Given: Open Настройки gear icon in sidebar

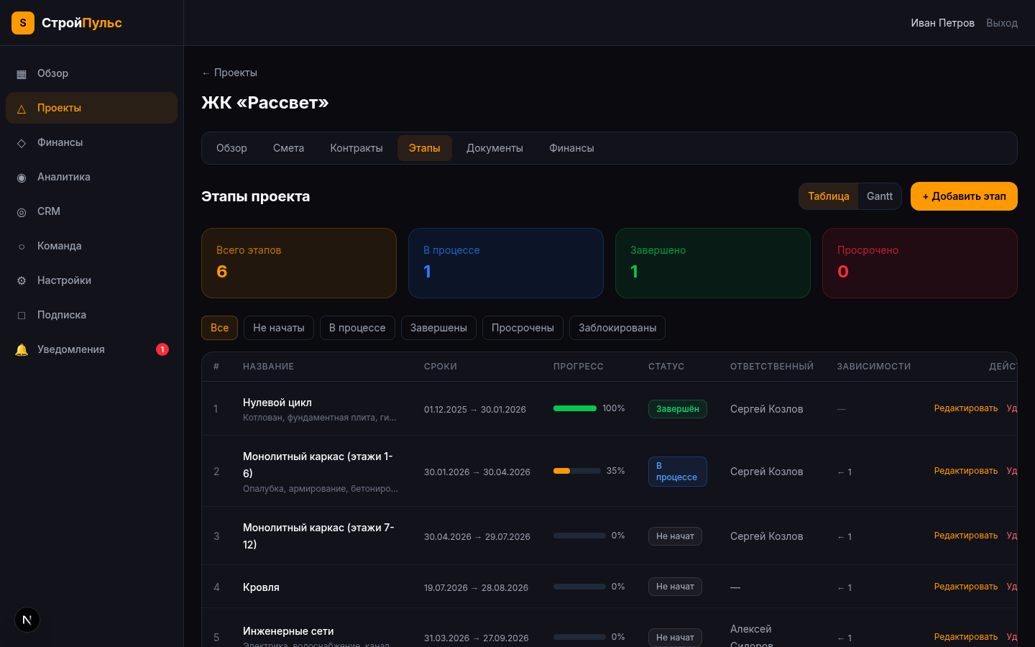Looking at the screenshot, I should point(22,281).
